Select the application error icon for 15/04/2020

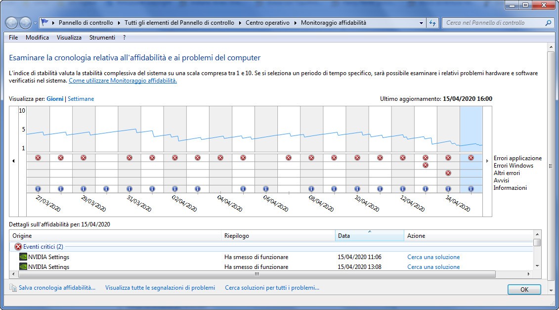pos(471,158)
